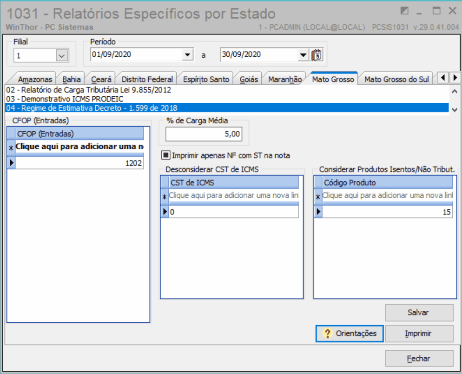Switch to the Bahia tab
462x374 pixels.
point(71,80)
